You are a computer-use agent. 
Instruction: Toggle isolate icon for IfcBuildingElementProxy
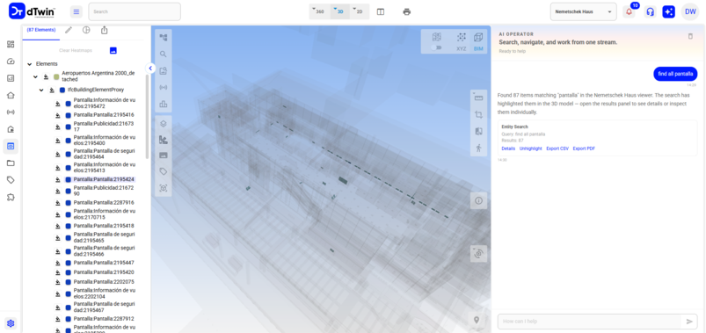(52, 90)
